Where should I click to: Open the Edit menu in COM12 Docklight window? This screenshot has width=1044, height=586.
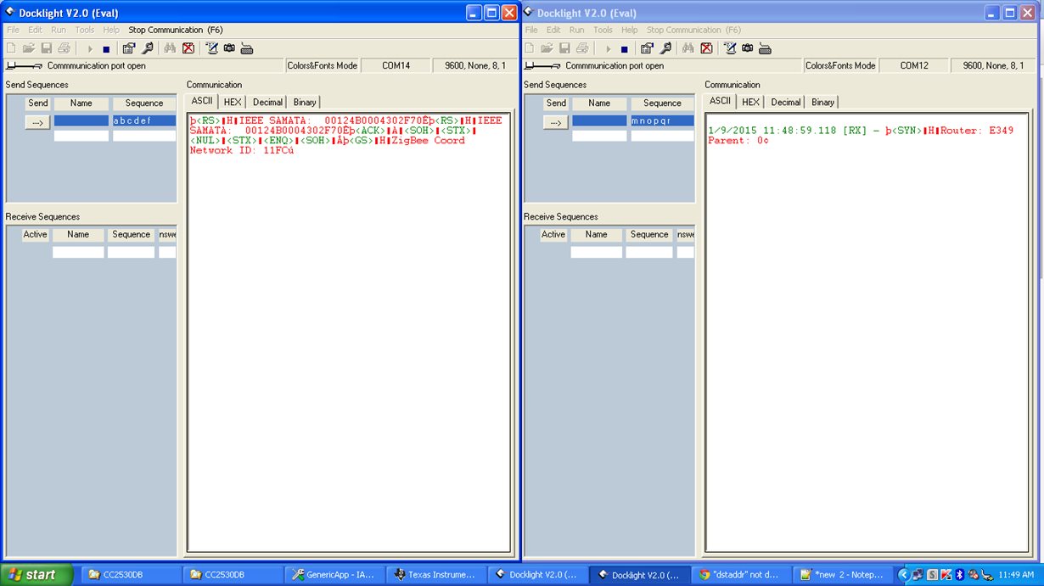[553, 30]
